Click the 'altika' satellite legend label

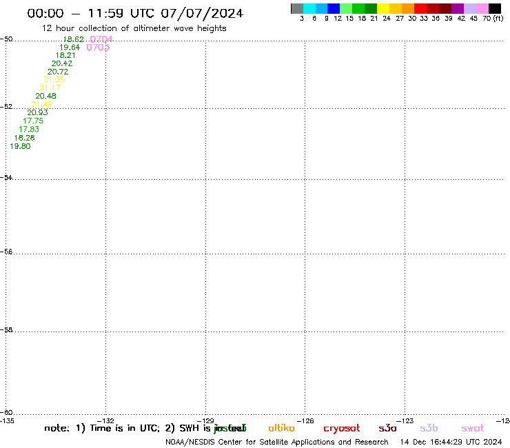[281, 428]
